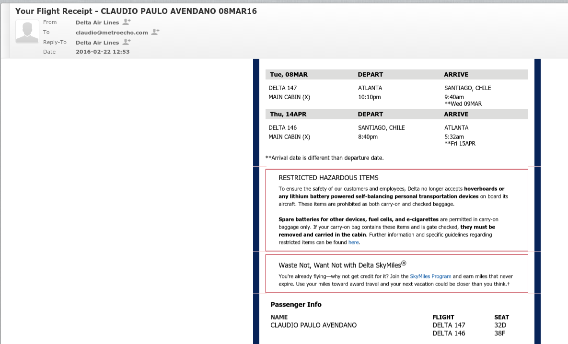Click the Reply-To name Delta Air Lines
Screen dimensions: 568x344
(97, 43)
